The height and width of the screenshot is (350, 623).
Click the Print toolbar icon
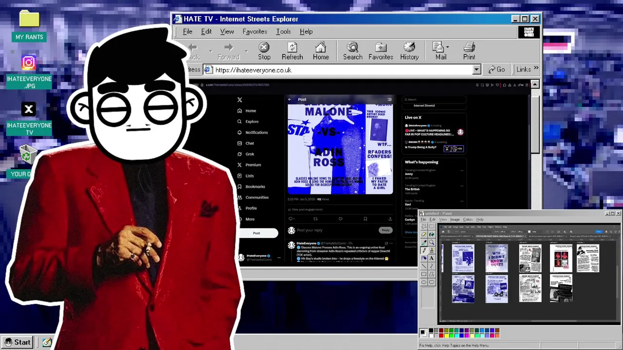click(469, 51)
